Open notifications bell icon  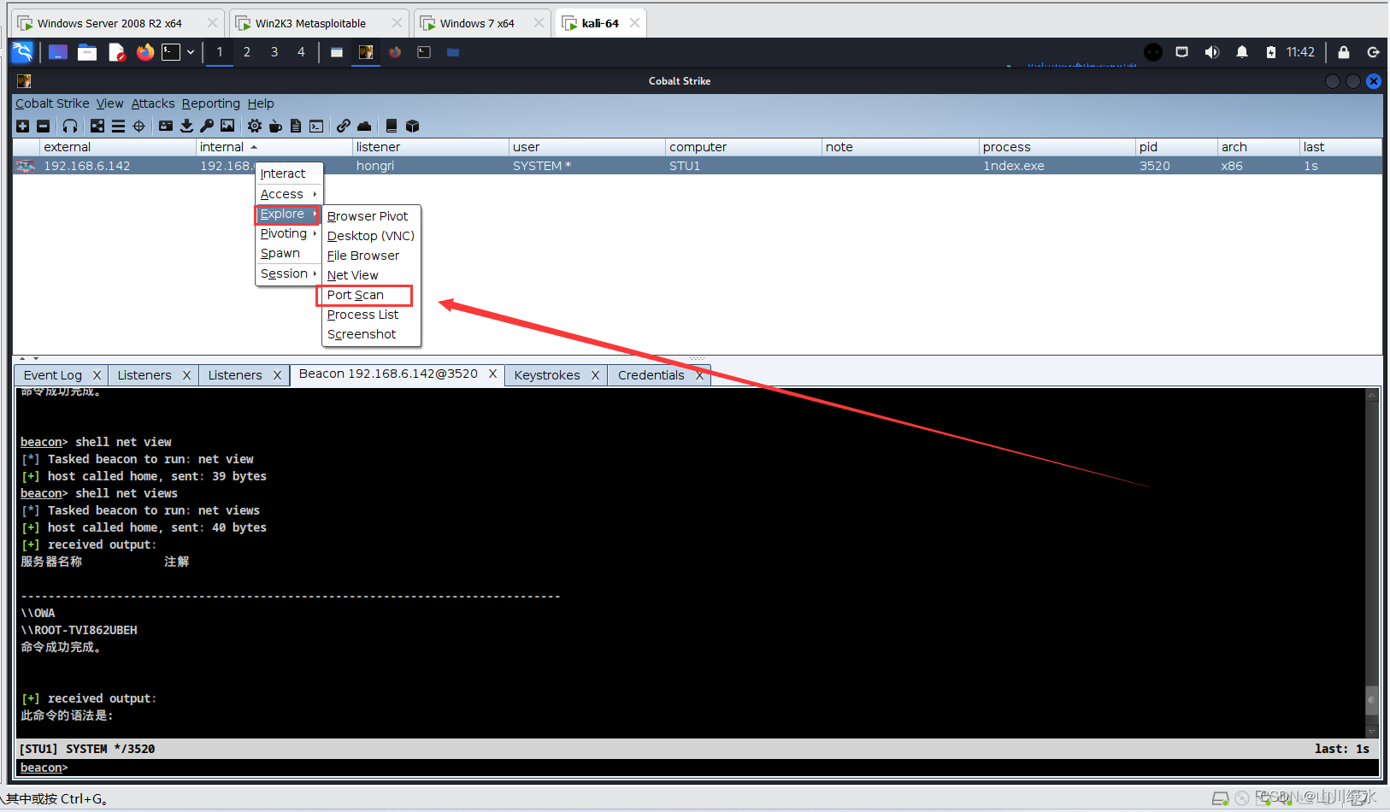(x=1242, y=52)
